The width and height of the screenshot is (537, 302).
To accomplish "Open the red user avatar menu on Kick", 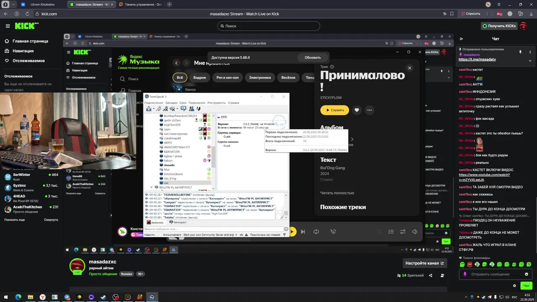I will (524, 26).
